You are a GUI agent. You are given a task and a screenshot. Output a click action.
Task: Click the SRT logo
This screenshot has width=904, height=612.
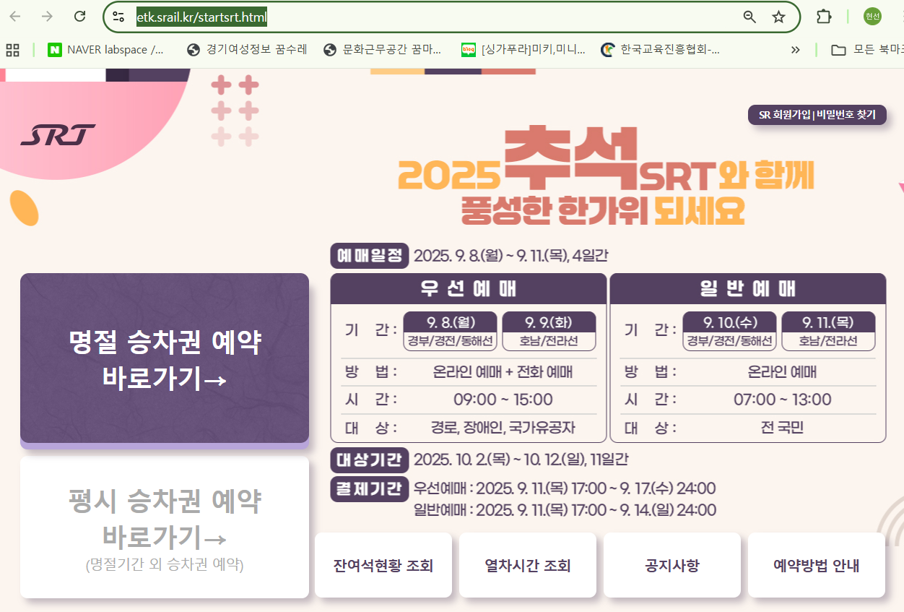point(58,134)
